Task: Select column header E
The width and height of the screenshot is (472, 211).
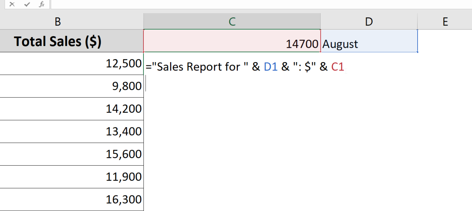Action: point(445,22)
